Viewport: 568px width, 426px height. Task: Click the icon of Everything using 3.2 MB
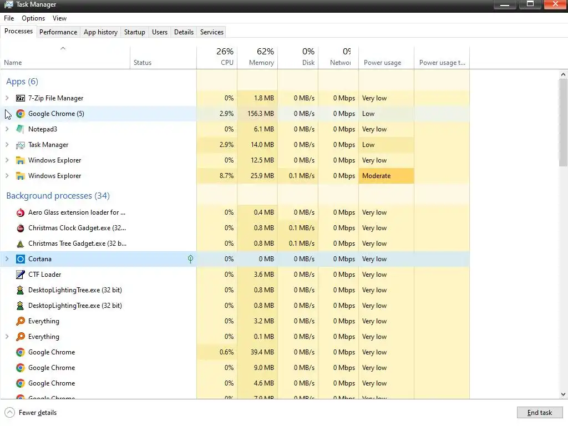tap(21, 321)
